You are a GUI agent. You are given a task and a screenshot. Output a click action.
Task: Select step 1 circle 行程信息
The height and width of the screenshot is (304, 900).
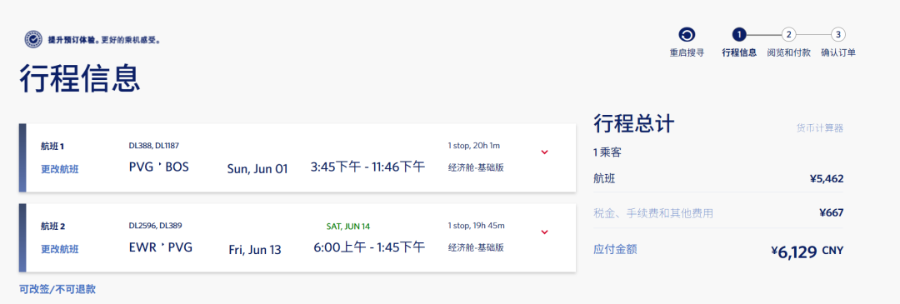(738, 35)
